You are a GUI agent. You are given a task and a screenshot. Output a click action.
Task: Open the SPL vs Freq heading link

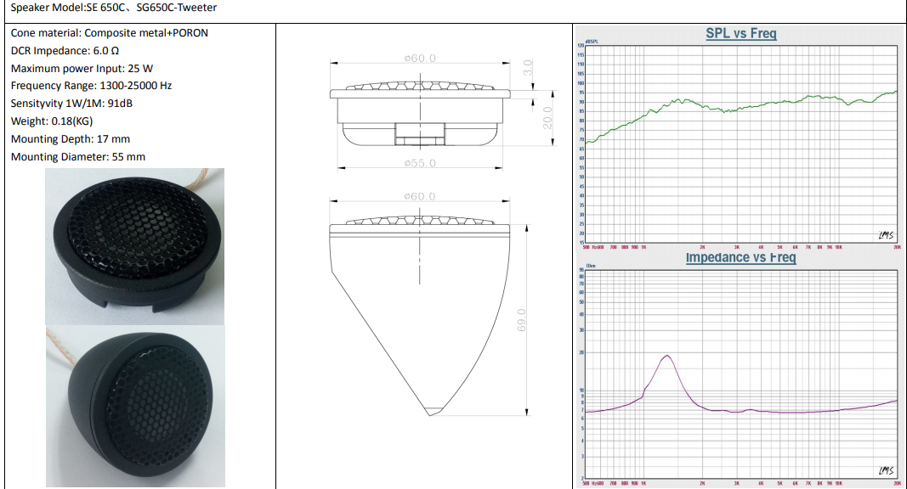740,34
